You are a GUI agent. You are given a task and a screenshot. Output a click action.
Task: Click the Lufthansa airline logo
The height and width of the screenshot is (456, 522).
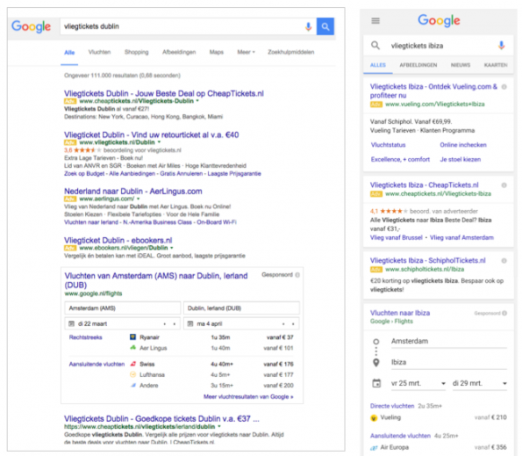pyautogui.click(x=132, y=374)
